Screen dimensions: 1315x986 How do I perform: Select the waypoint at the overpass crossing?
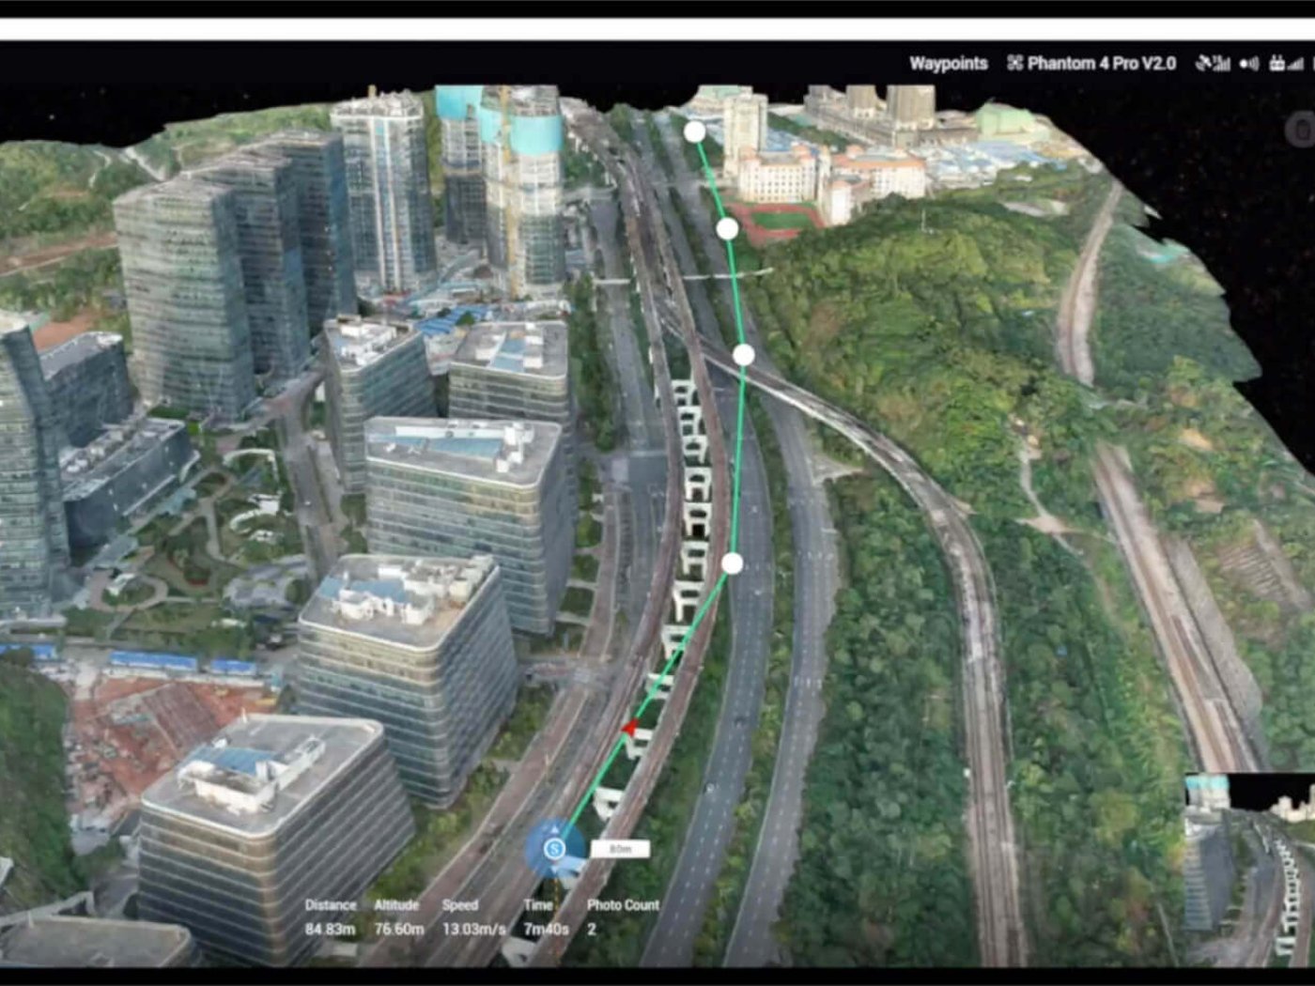click(743, 354)
